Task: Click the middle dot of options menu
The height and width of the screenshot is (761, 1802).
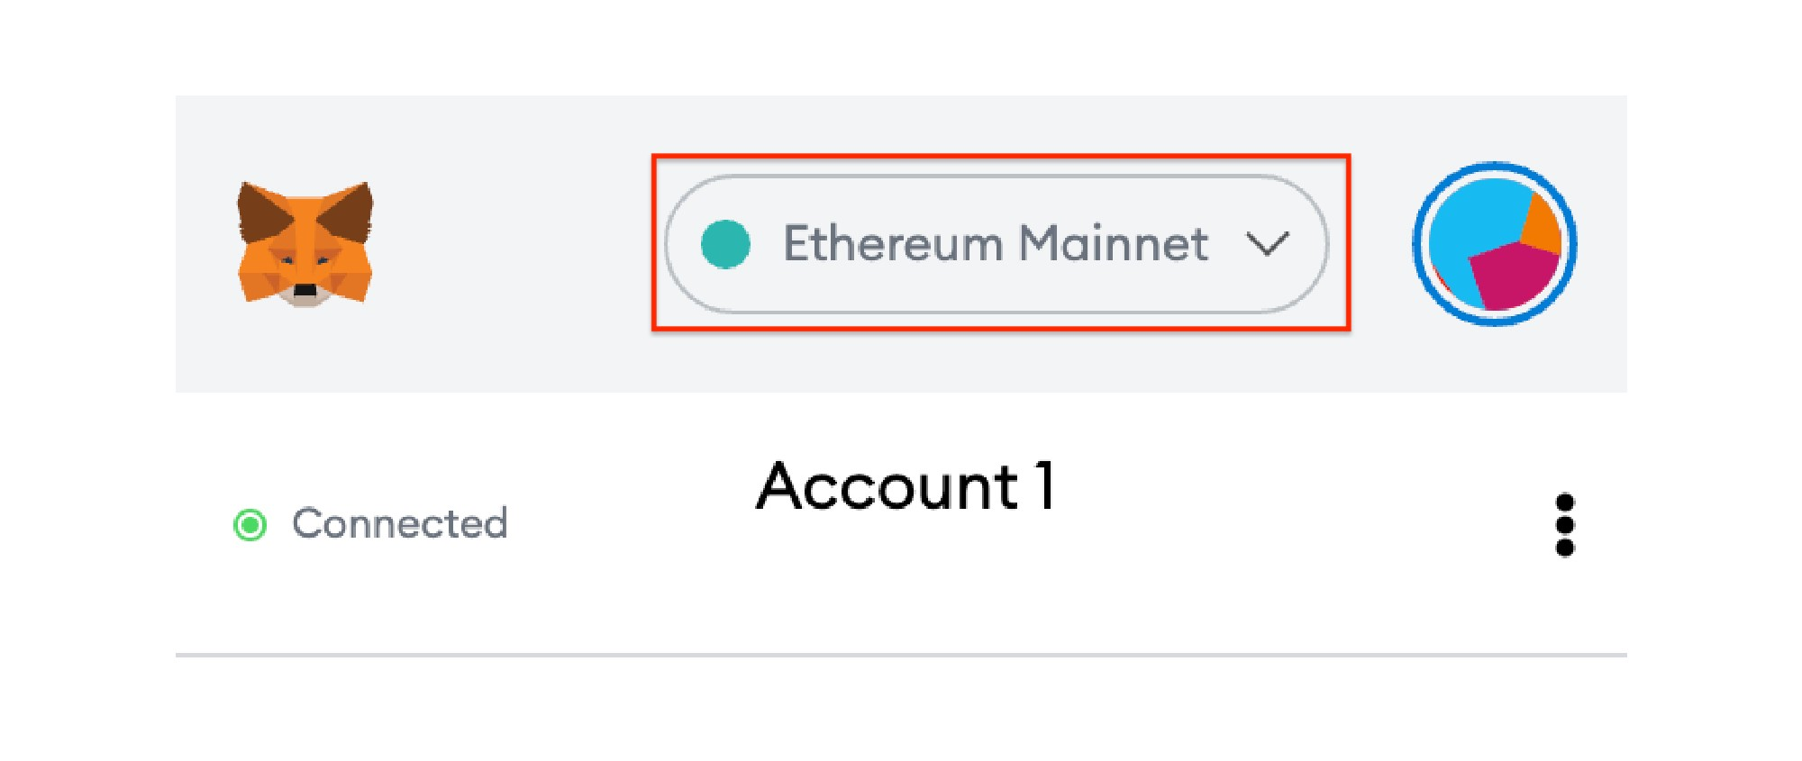Action: pos(1565,525)
